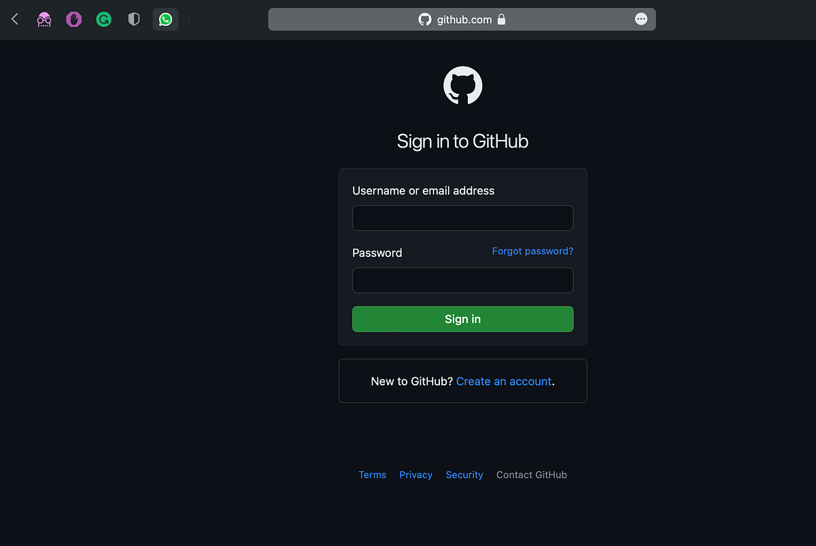Click the purple hand ad-blocker extension
Screen dimensions: 816x546
(73, 19)
